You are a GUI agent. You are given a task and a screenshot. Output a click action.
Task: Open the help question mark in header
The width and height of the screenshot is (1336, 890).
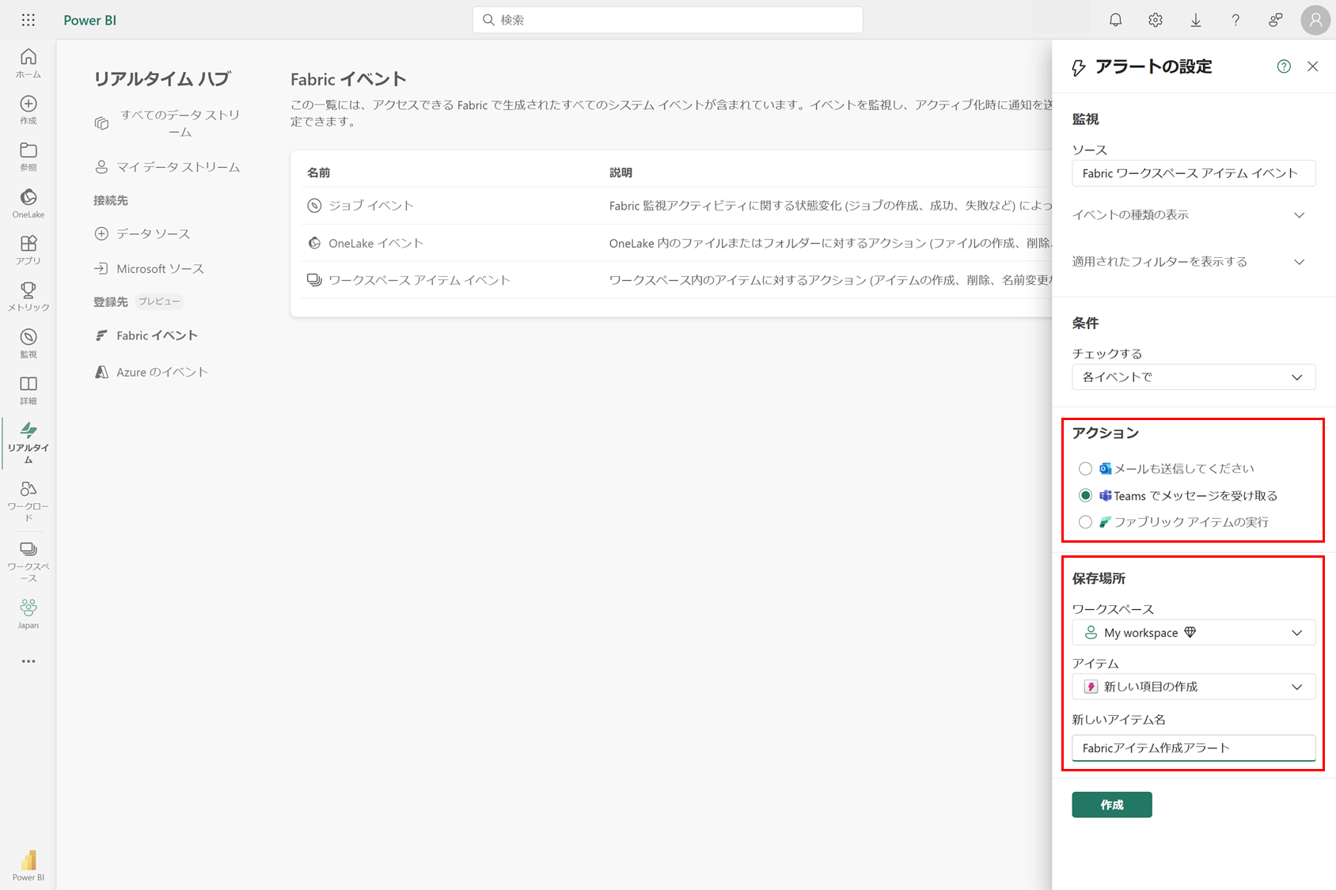point(1235,20)
